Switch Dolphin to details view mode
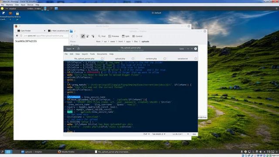 [x=93, y=36]
